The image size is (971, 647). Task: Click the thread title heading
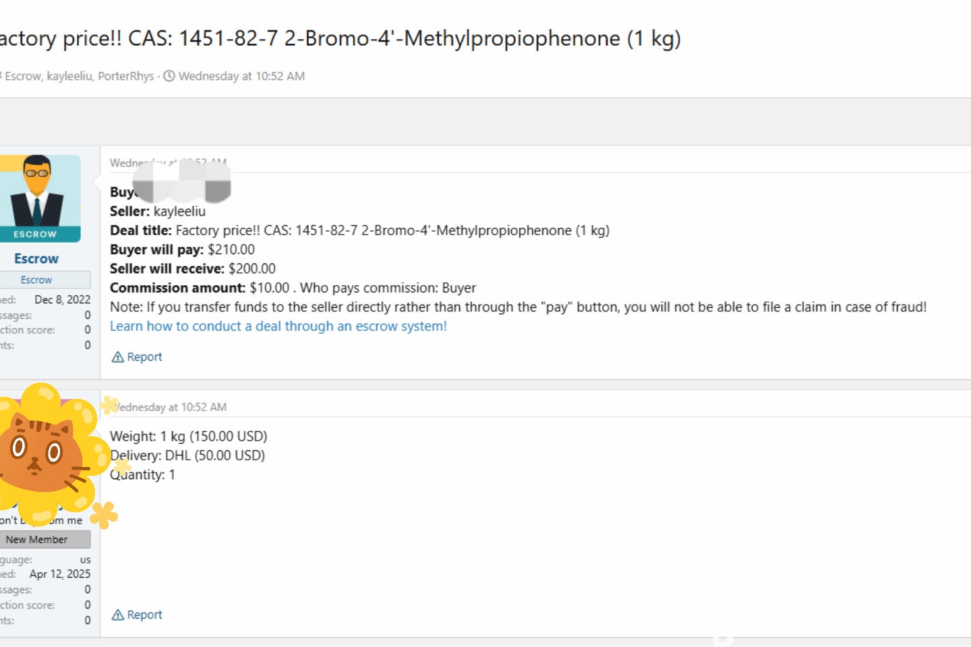341,38
